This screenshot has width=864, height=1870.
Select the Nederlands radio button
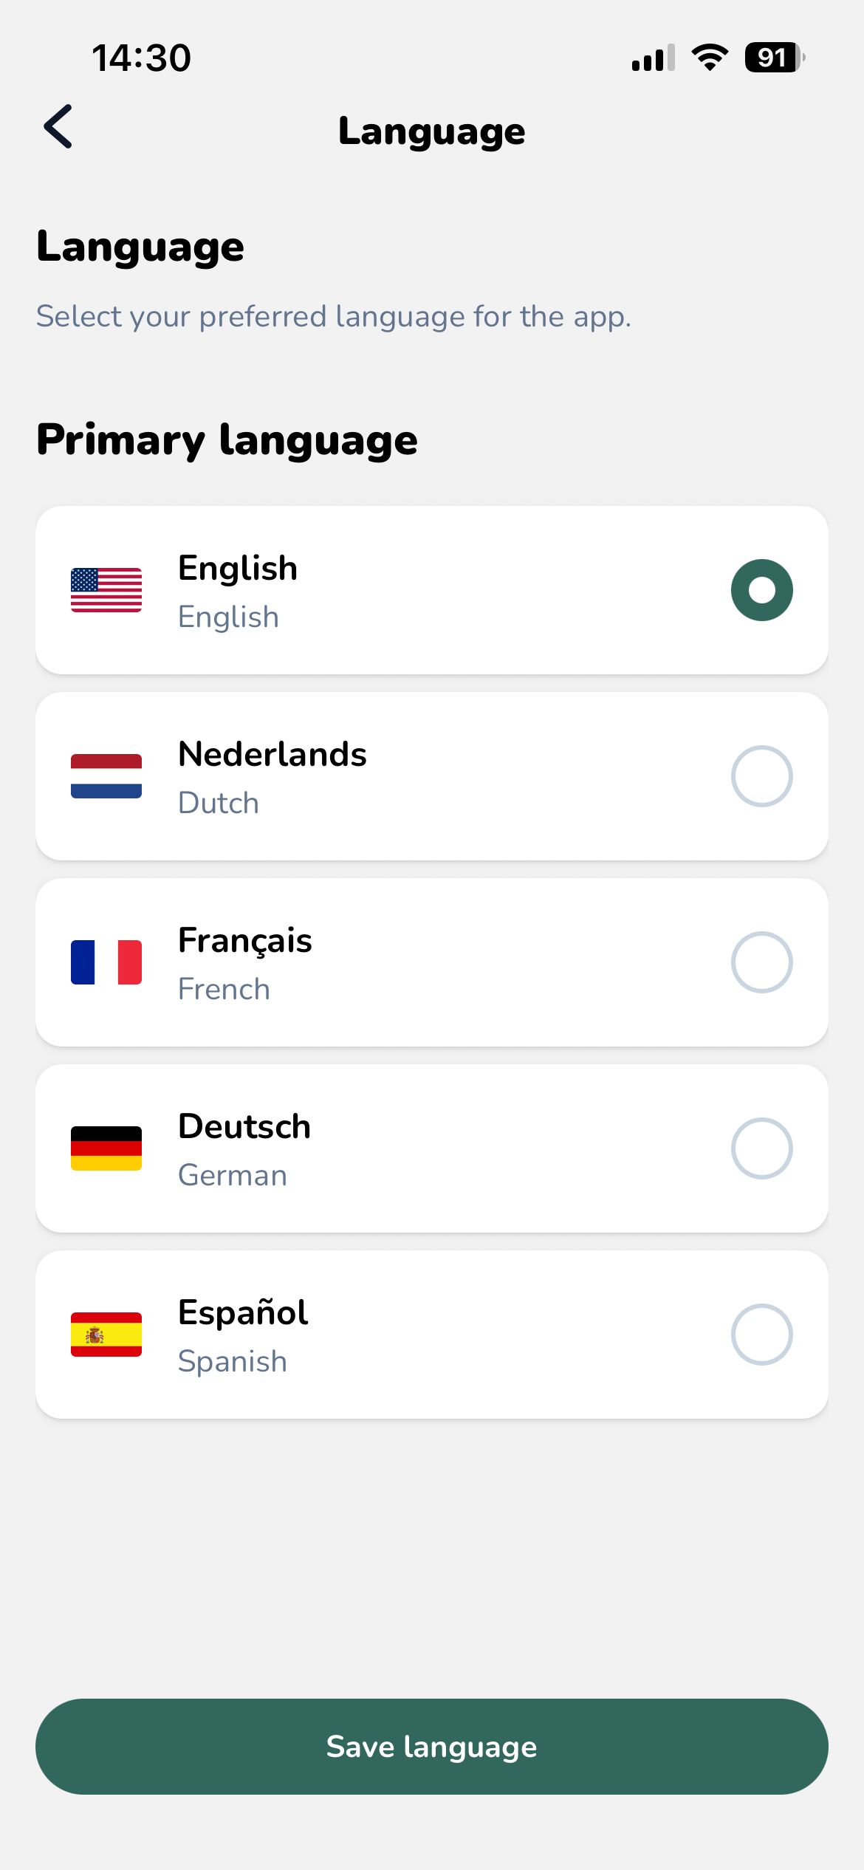tap(761, 776)
